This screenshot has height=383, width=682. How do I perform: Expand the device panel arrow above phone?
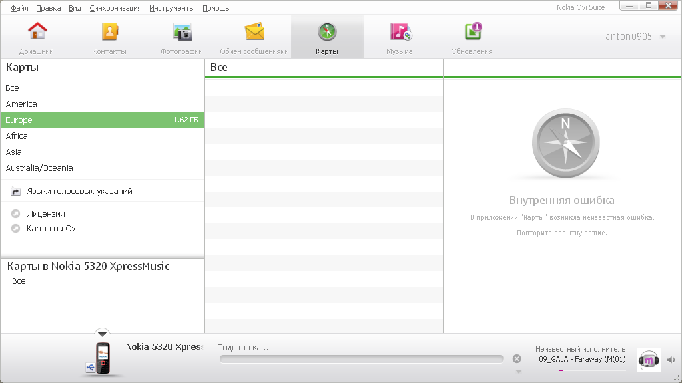pos(101,332)
